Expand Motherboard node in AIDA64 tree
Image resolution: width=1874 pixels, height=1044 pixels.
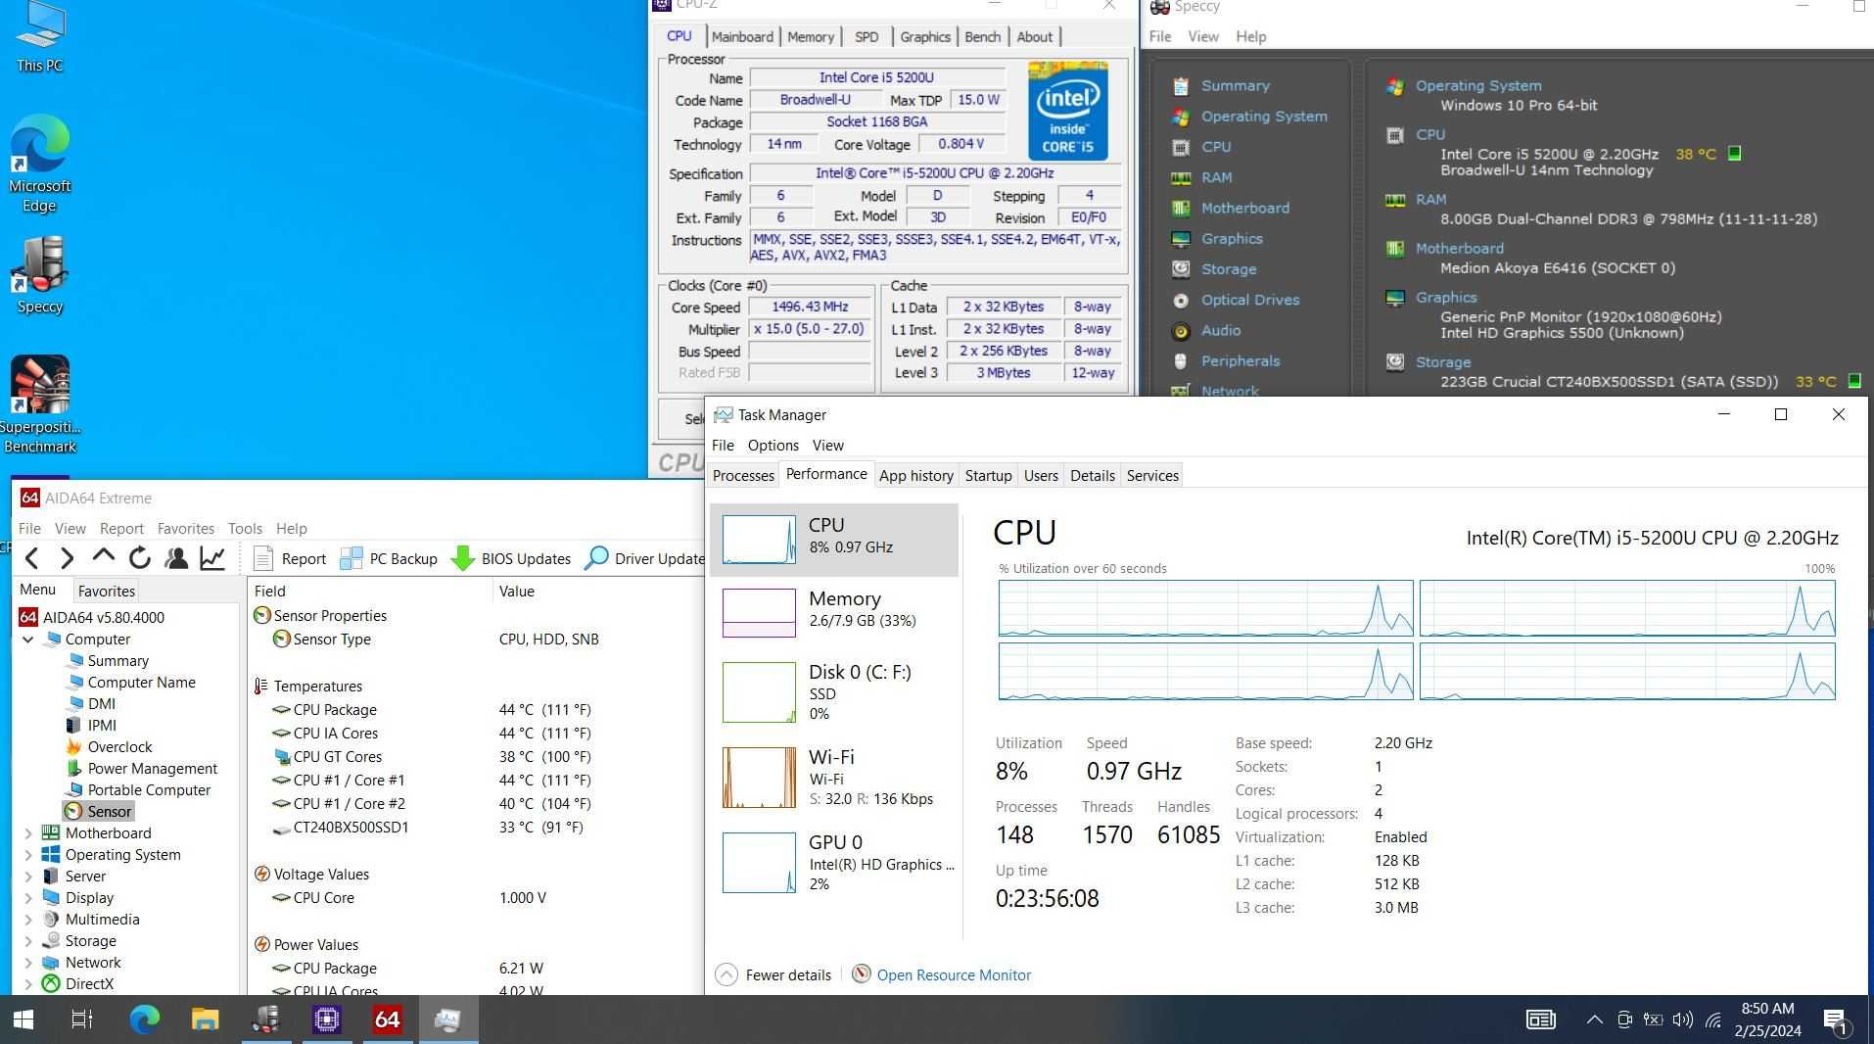coord(27,833)
